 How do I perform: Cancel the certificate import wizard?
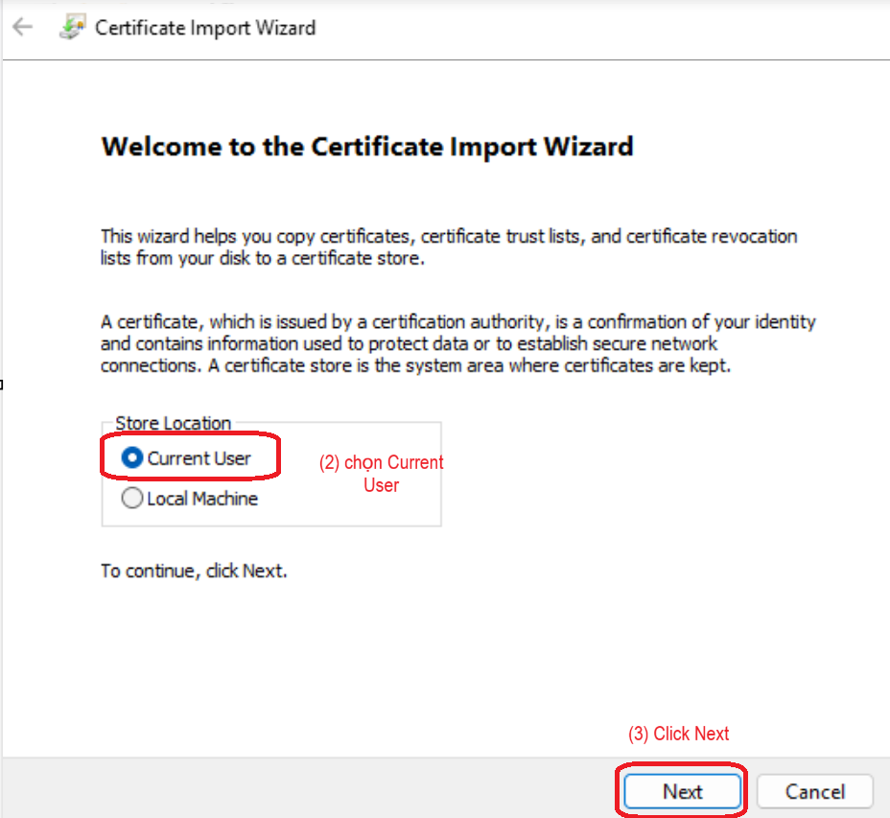coord(814,792)
